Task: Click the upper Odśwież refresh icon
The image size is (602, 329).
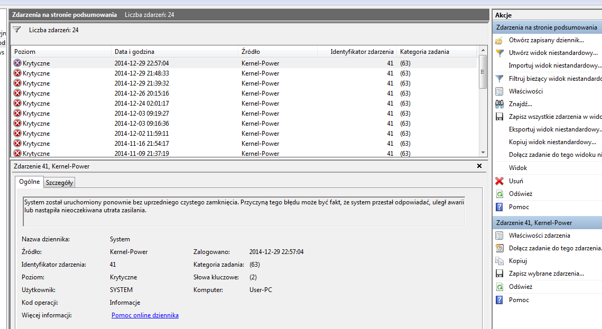Action: [499, 194]
